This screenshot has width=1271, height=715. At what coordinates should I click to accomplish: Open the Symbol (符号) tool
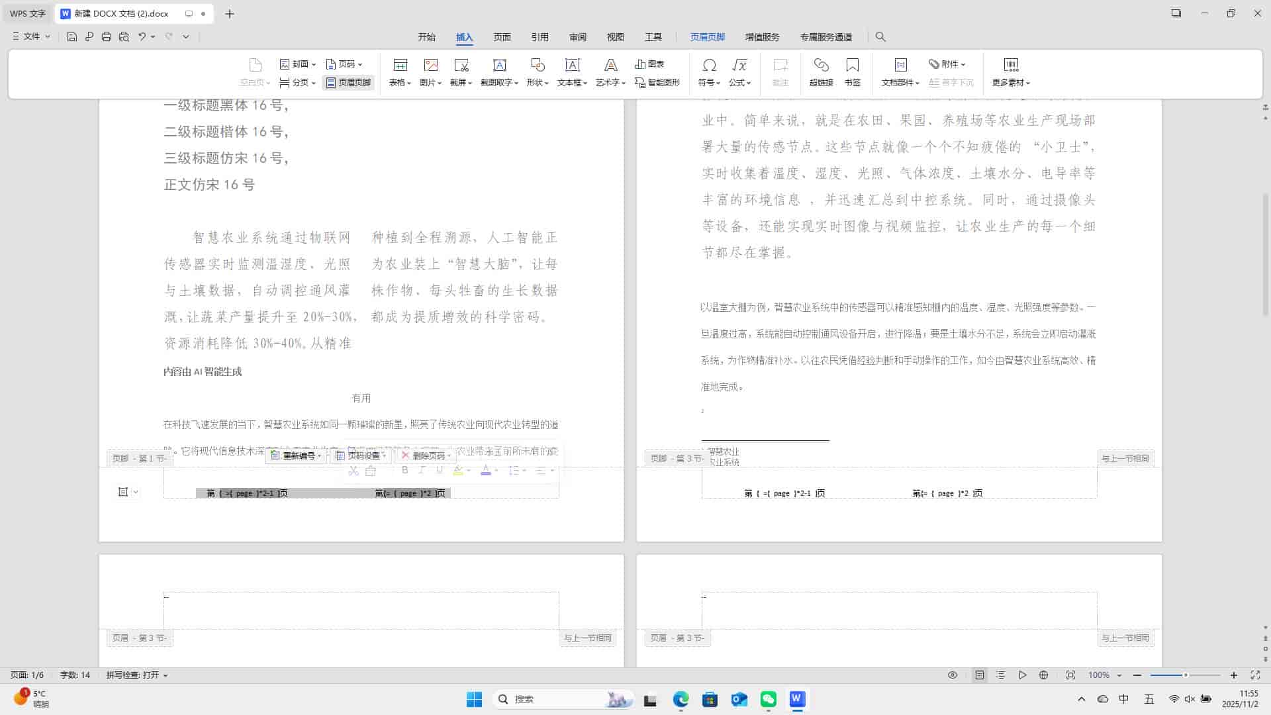coord(709,73)
